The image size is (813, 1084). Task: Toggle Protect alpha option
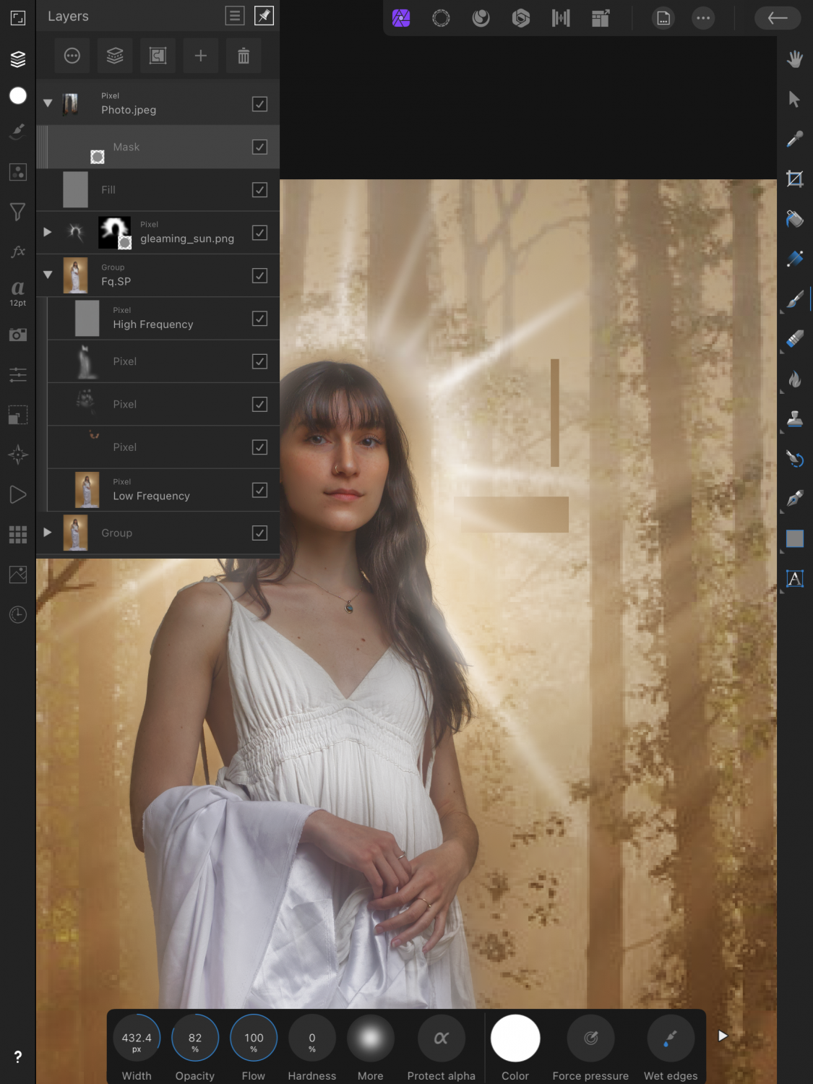tap(442, 1038)
